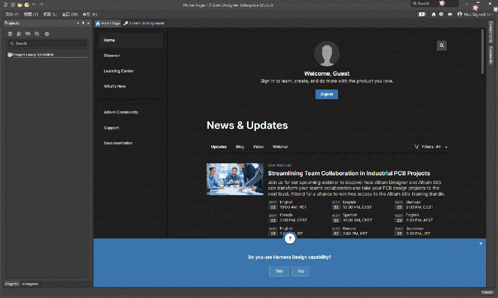Screen dimensions: 498x298
Task: Expand the Filters: All dropdown
Action: pyautogui.click(x=434, y=147)
